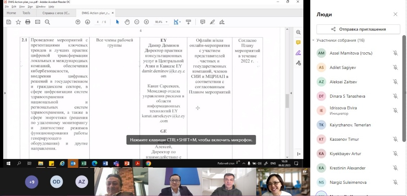Image resolution: width=407 pixels, height=196 pixels.
Task: Open the Window menu
Action: click(41, 6)
